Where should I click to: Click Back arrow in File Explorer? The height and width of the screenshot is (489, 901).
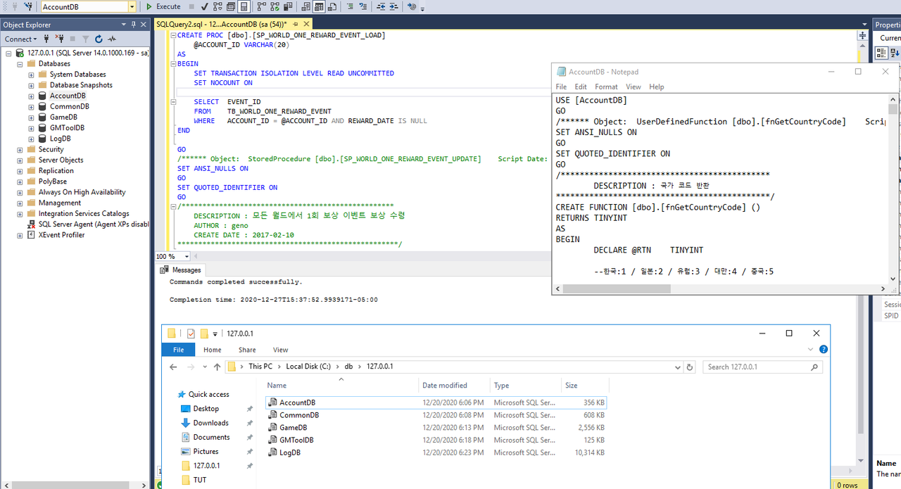173,367
